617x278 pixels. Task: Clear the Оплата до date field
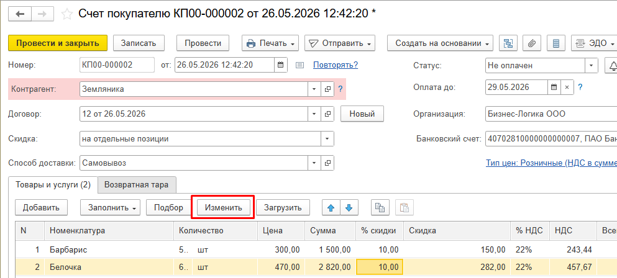coord(567,87)
